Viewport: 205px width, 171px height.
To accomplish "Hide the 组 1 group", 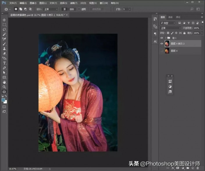I will pos(162,38).
